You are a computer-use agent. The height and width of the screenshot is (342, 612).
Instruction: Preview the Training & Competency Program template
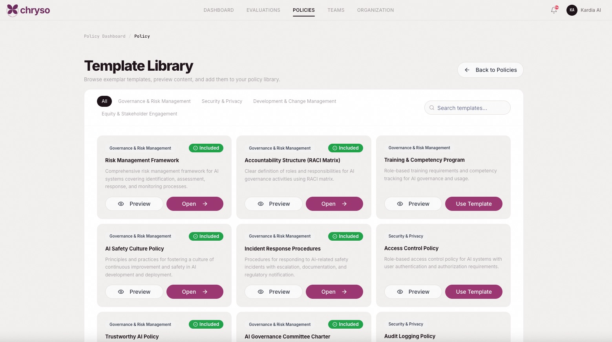click(x=413, y=204)
